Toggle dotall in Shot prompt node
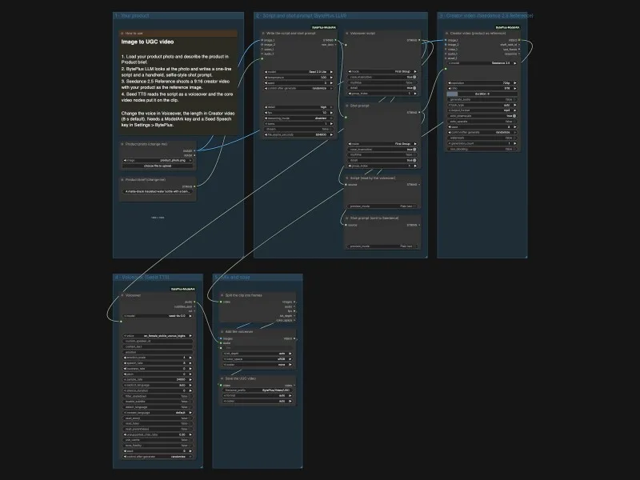Viewport: 640px width, 480px height. (382, 161)
